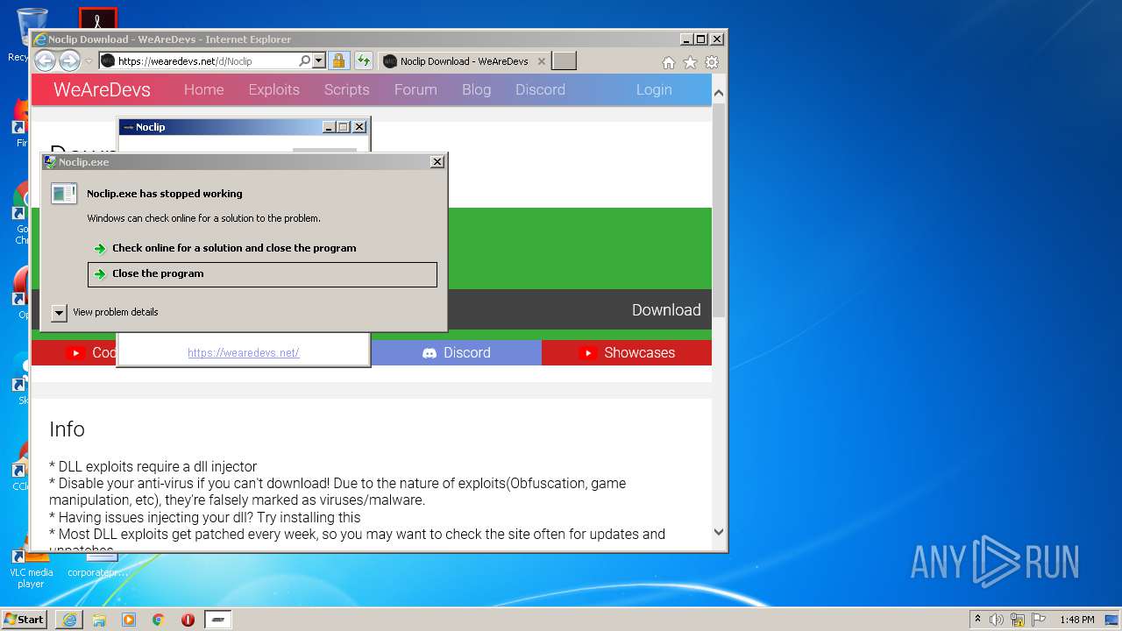Click the Noclip.exe dialog program icon
Screen dimensions: 1122x631
tap(64, 194)
